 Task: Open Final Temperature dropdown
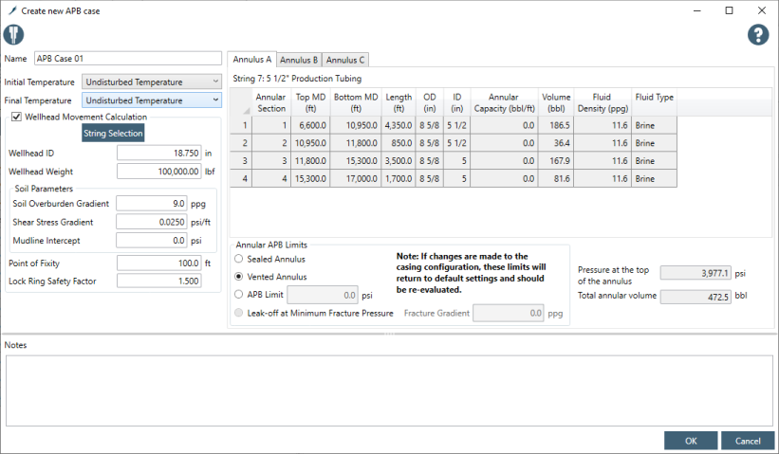coord(152,100)
